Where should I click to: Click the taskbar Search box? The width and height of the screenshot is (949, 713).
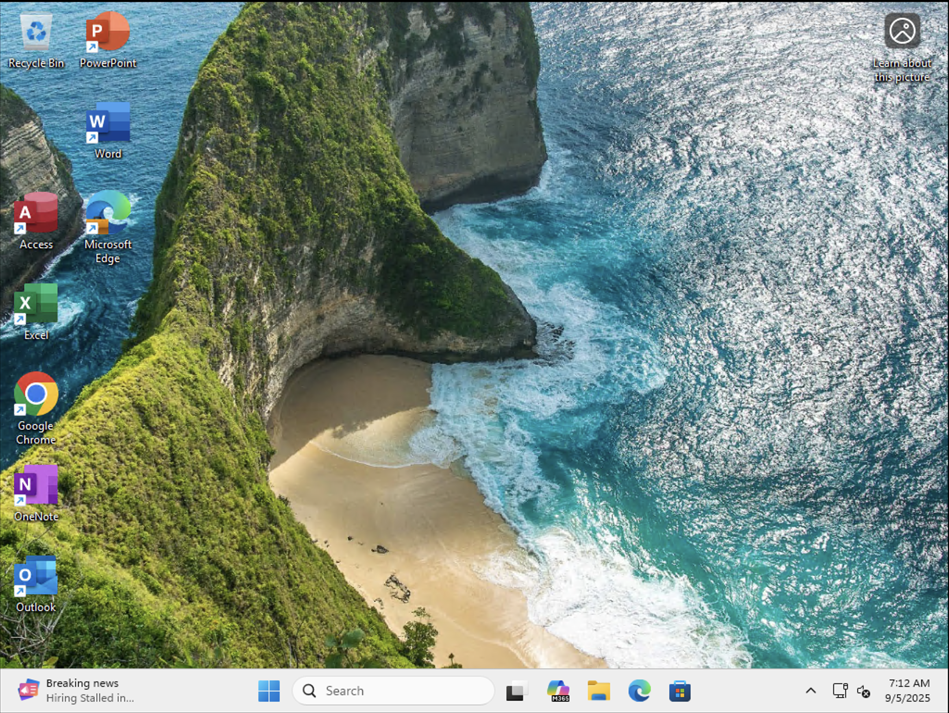click(393, 691)
